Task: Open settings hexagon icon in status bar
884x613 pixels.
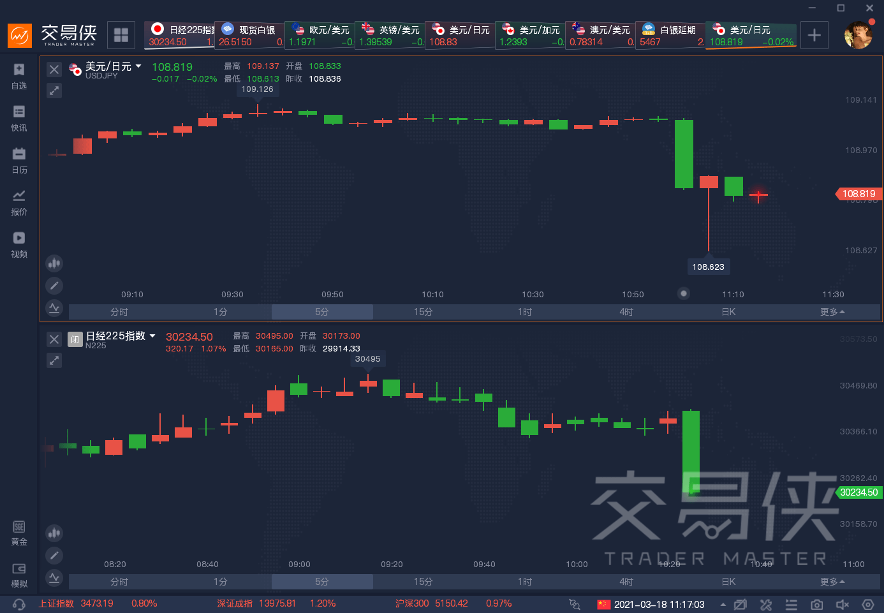Action: click(868, 604)
